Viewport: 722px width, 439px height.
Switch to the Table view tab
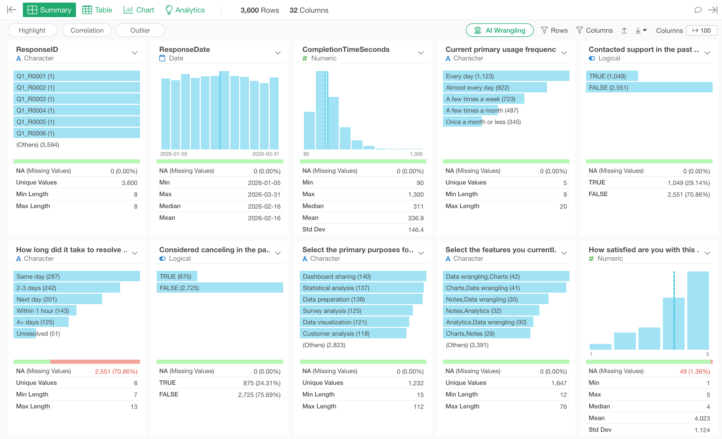coord(97,10)
